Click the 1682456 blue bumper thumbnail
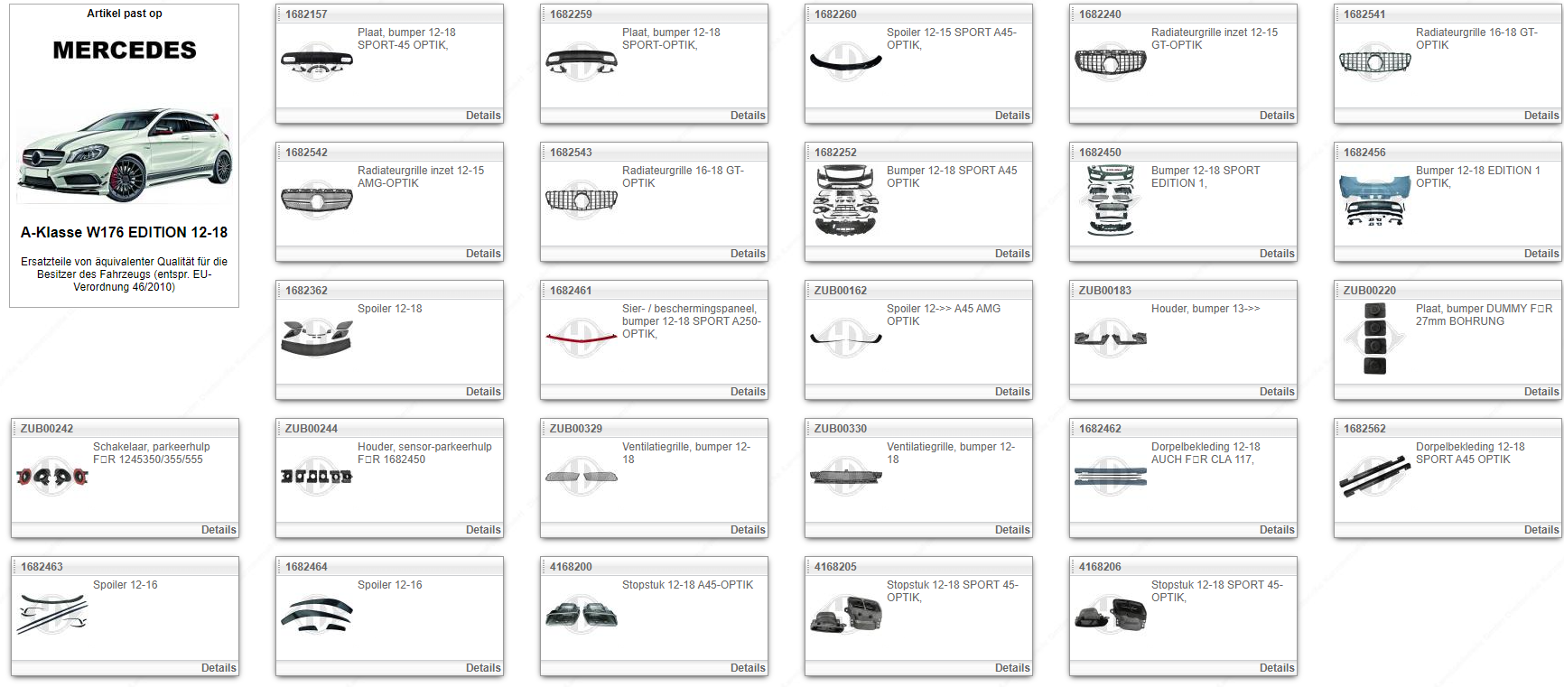Viewport: 1564px width, 687px height. coord(1375,200)
